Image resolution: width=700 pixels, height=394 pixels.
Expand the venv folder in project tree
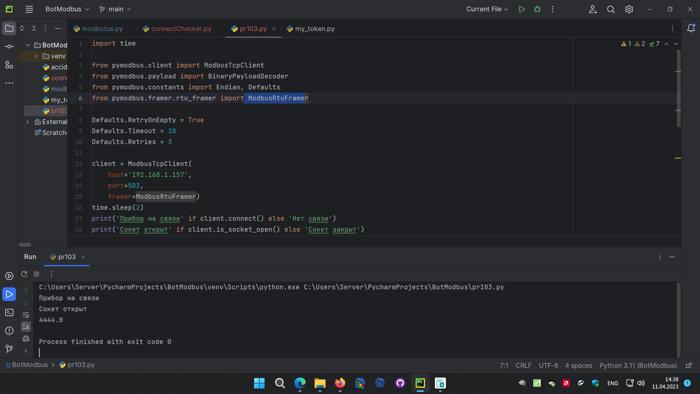coord(36,56)
